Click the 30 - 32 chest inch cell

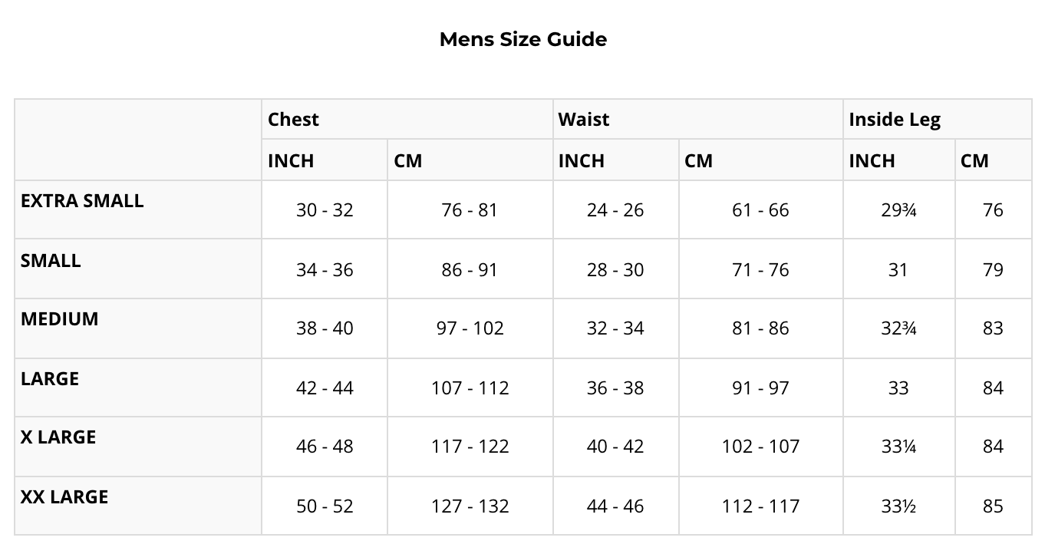(x=325, y=210)
